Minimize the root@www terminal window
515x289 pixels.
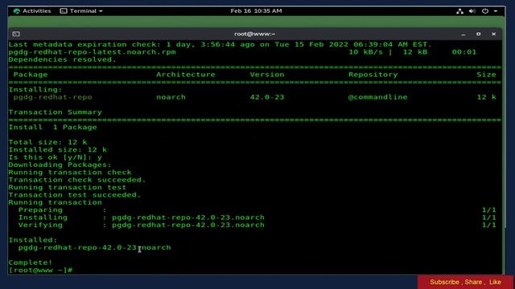tap(463, 34)
